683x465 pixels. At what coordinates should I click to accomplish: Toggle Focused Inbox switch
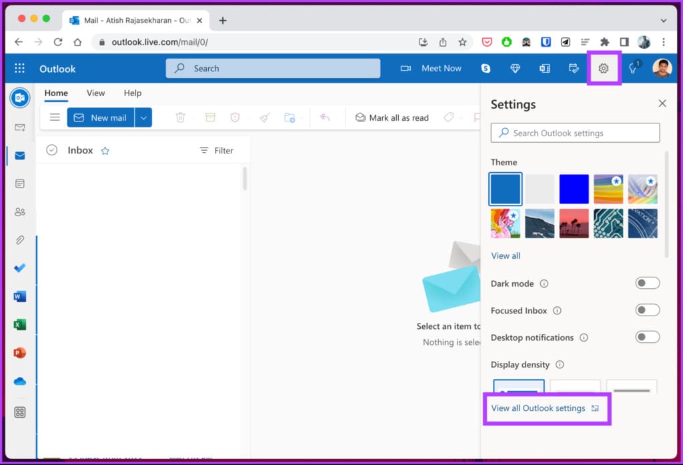tap(647, 310)
